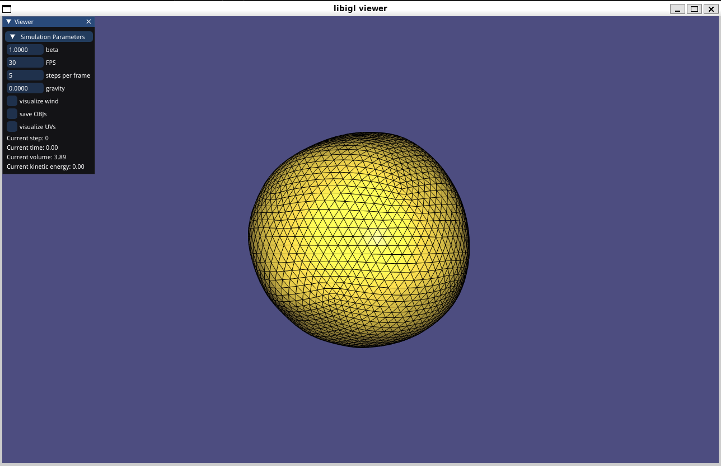This screenshot has width=721, height=466.
Task: Click the Current kinetic energy readout
Action: click(45, 167)
